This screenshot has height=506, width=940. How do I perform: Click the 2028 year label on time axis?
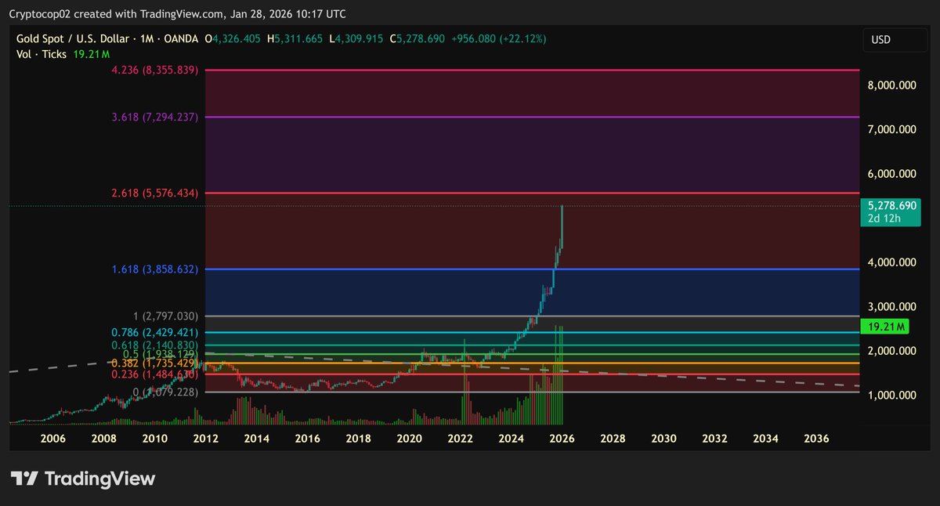[613, 439]
